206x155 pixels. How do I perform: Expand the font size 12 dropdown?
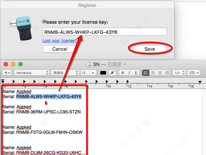(93, 73)
